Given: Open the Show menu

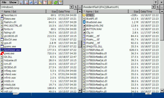Looking at the screenshot, I should coord(13,2).
